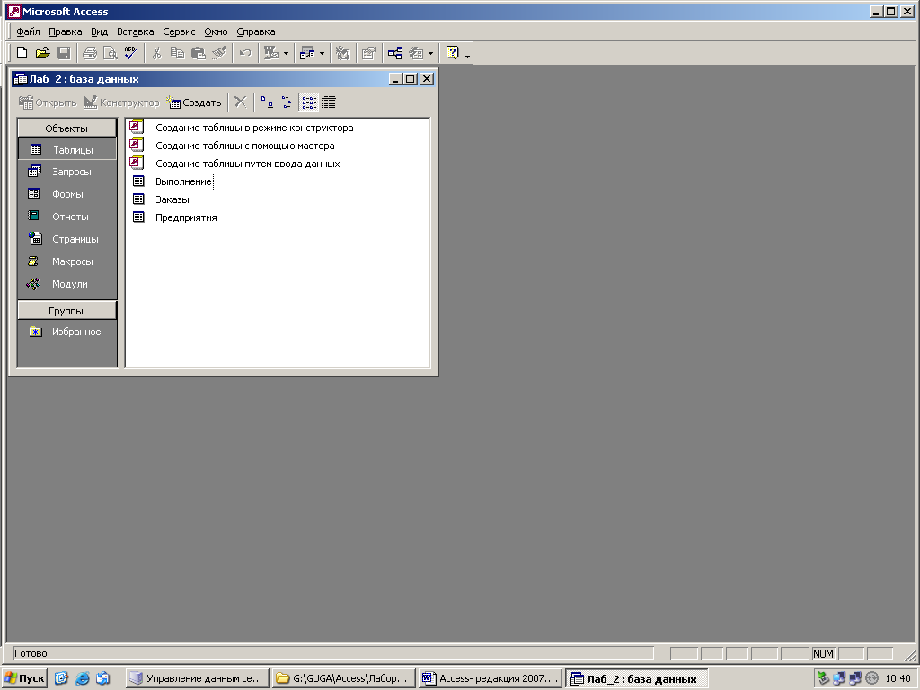Launch Internet Explorer from quick launch
The height and width of the screenshot is (690, 920).
[82, 678]
